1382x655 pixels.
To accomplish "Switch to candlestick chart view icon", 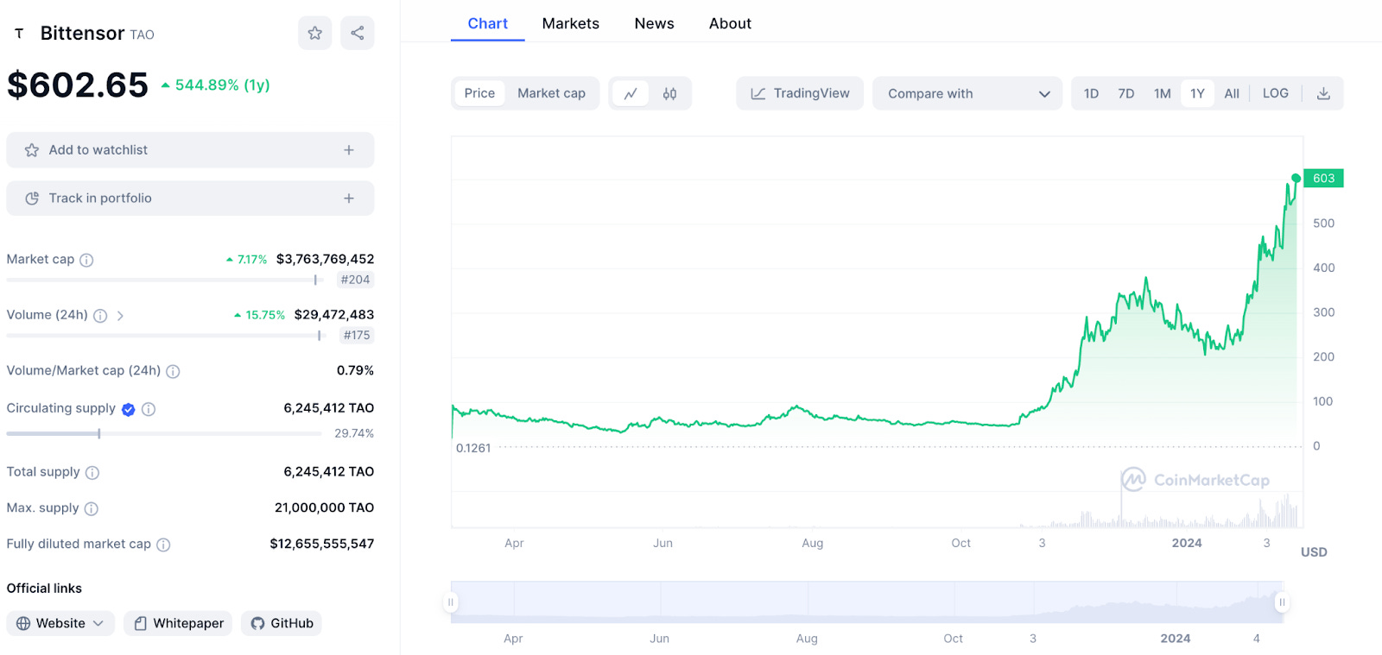I will (669, 93).
